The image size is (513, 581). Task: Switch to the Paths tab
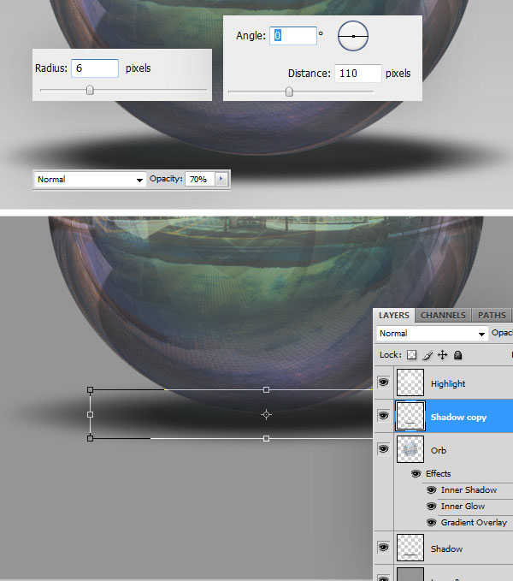[492, 316]
